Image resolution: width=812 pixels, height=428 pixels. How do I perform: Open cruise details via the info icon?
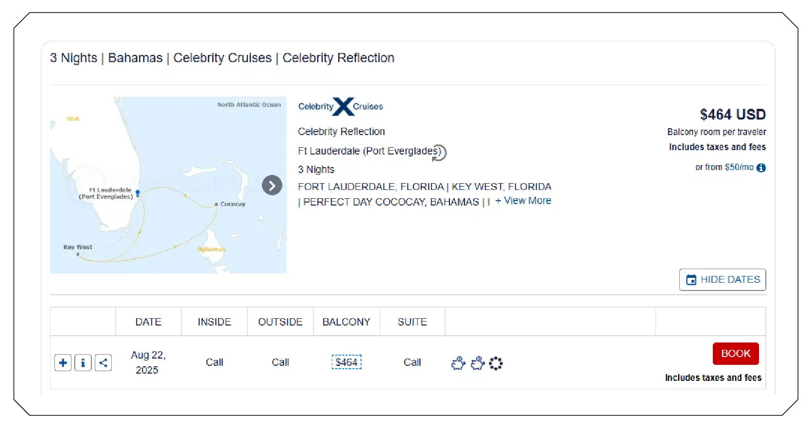click(x=83, y=362)
